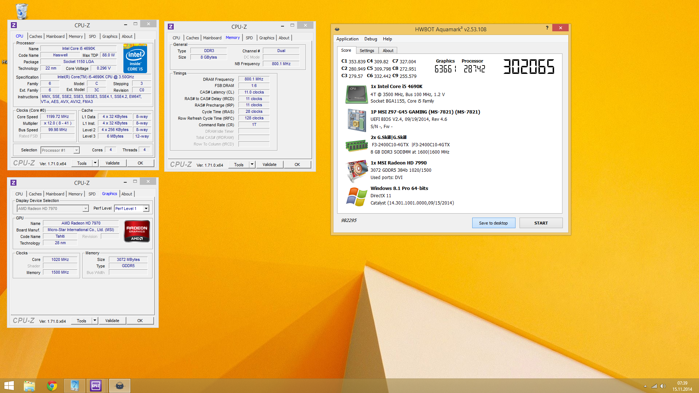699x393 pixels.
Task: Open the Recycle Bin desktop icon
Action: (x=21, y=11)
